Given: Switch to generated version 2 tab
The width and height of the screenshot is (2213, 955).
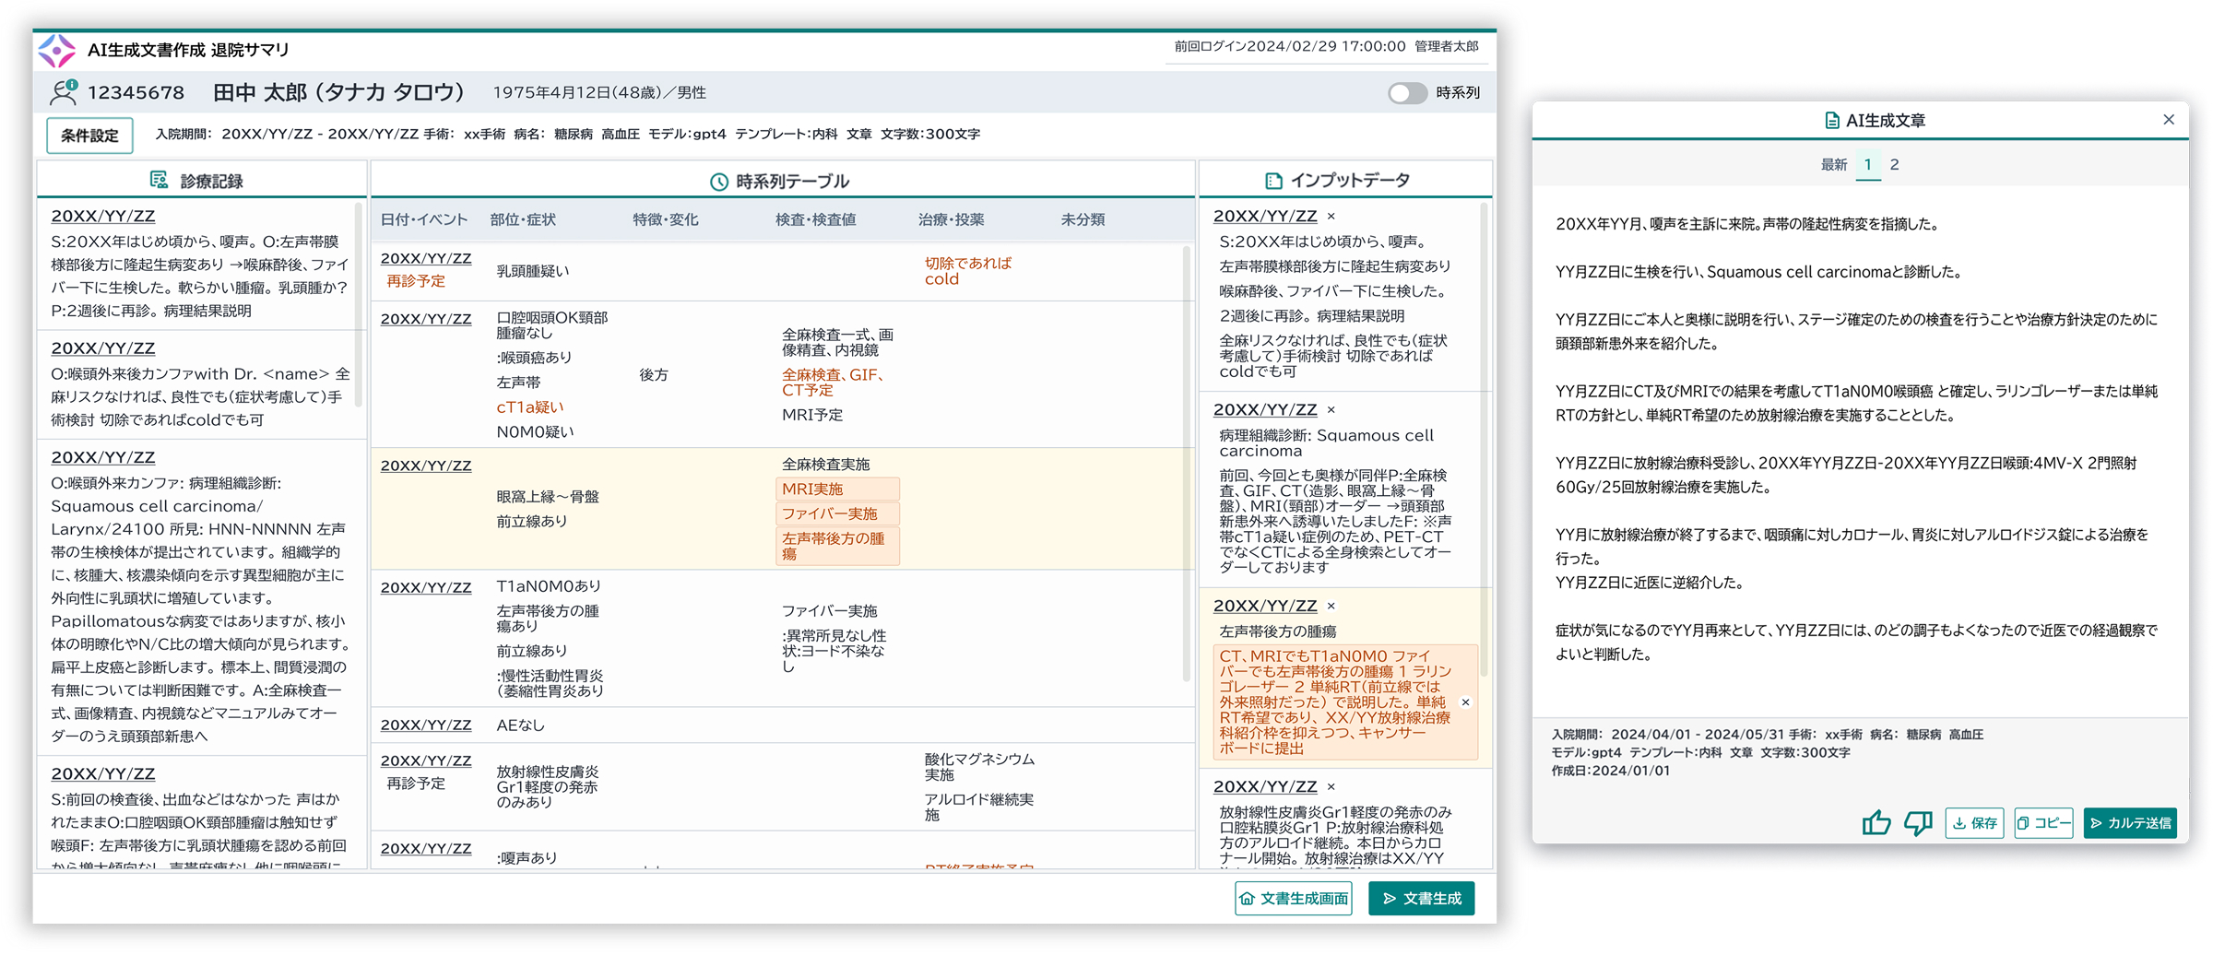Looking at the screenshot, I should [1894, 165].
